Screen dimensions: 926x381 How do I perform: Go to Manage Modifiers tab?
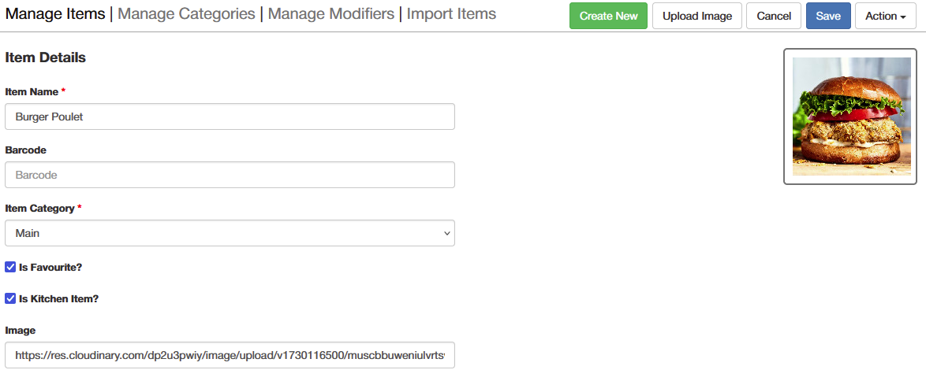[x=331, y=13]
